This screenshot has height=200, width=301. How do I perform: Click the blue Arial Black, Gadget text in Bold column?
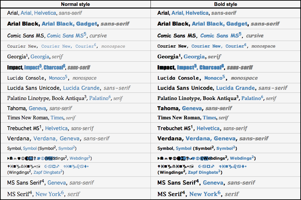click(220, 24)
